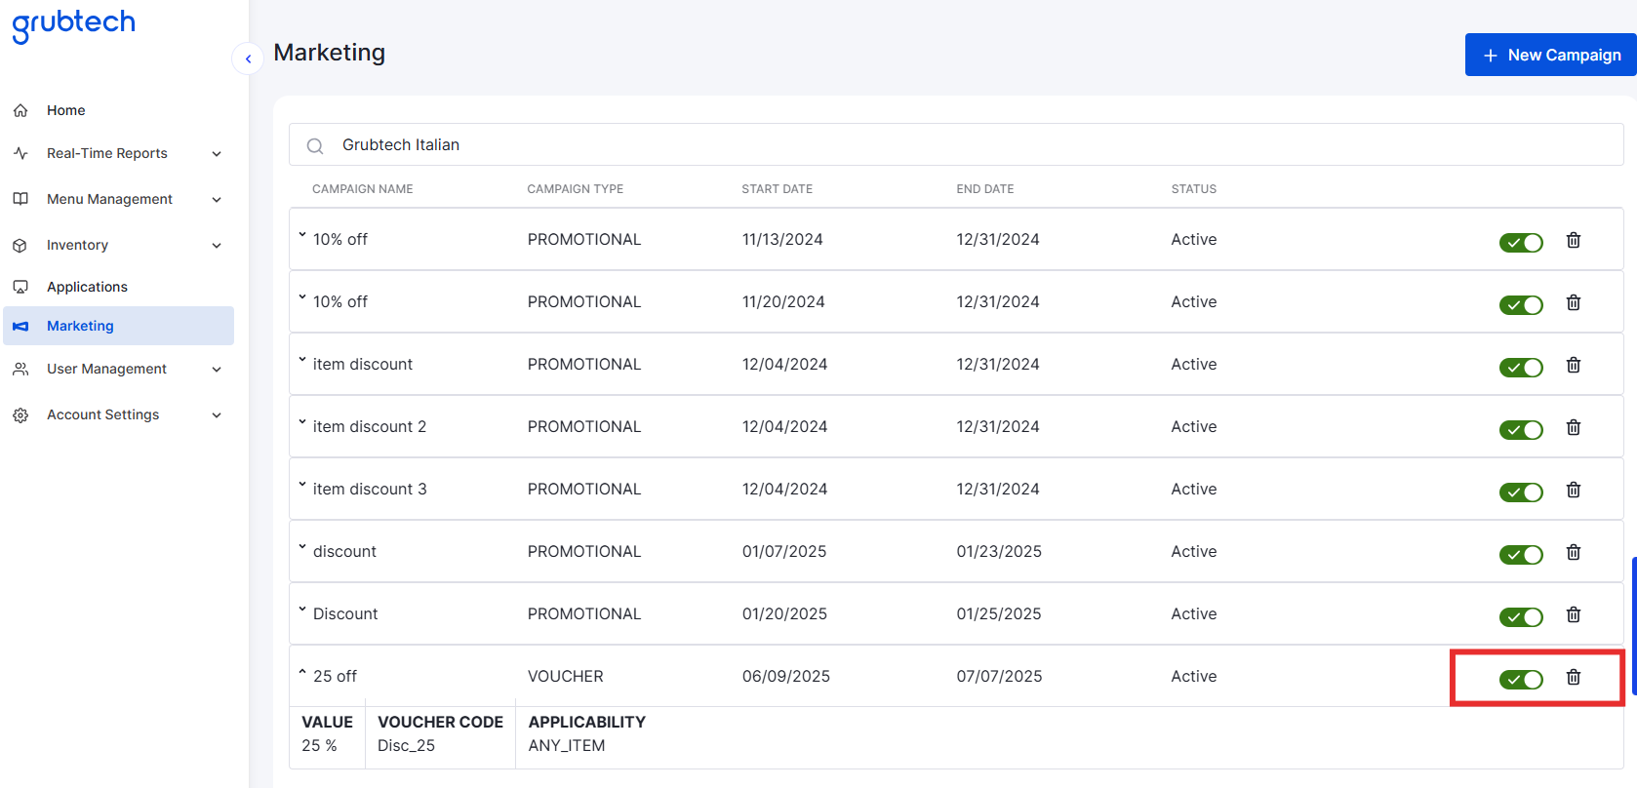
Task: Delete the item discount 3 campaign
Action: tap(1574, 490)
